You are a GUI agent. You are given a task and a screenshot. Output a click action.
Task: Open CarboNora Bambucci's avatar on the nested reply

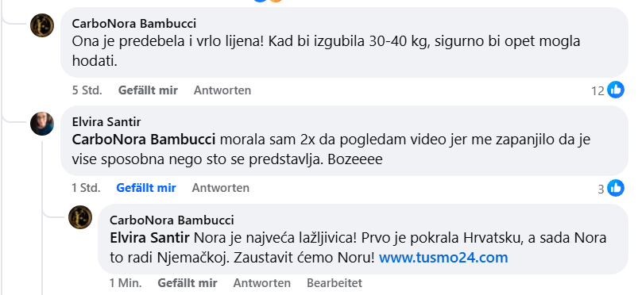80,217
